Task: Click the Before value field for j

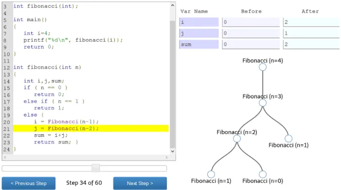Action: [251, 33]
